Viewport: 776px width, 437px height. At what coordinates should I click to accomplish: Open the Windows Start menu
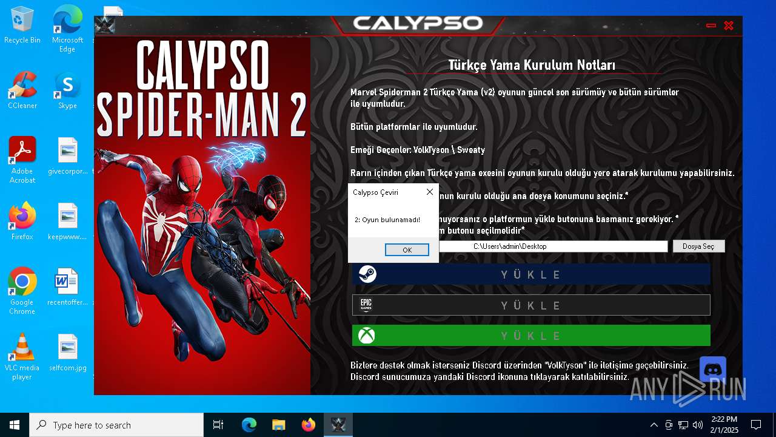[15, 425]
